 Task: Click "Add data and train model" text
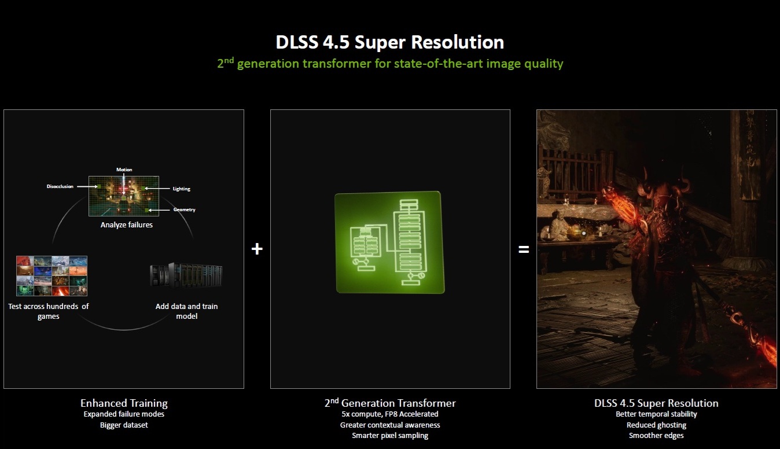click(x=186, y=311)
